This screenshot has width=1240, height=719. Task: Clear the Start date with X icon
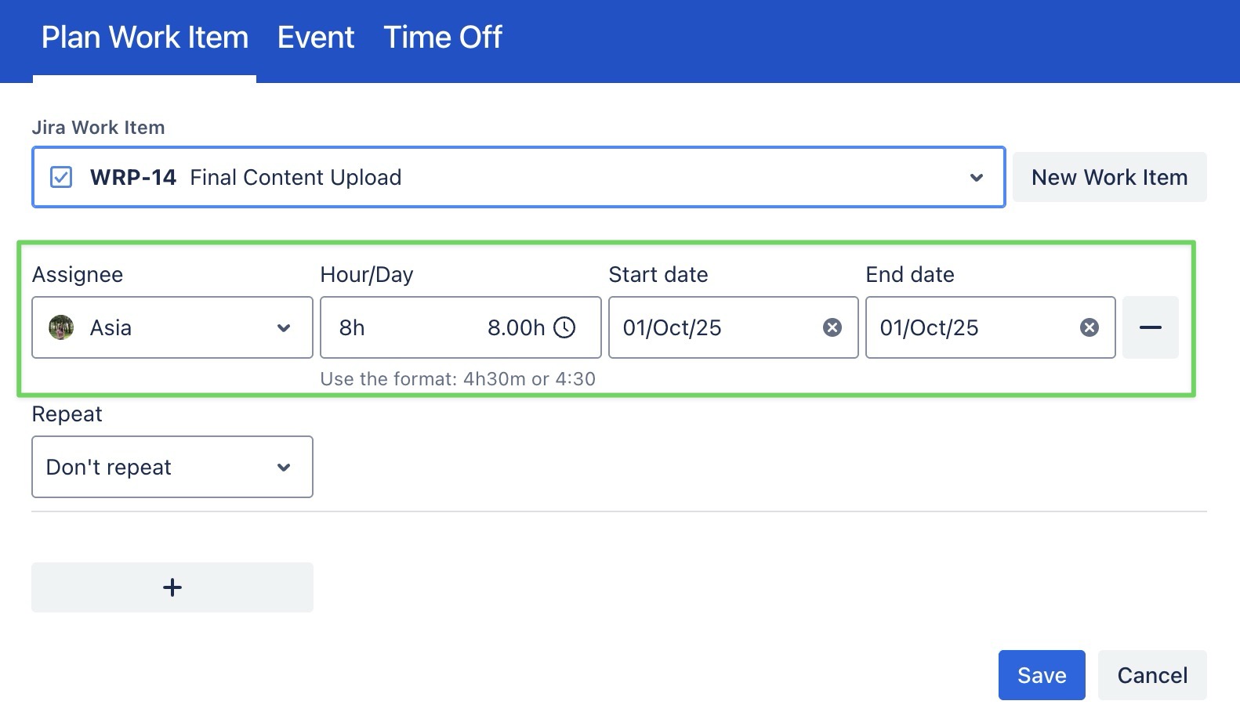coord(832,327)
